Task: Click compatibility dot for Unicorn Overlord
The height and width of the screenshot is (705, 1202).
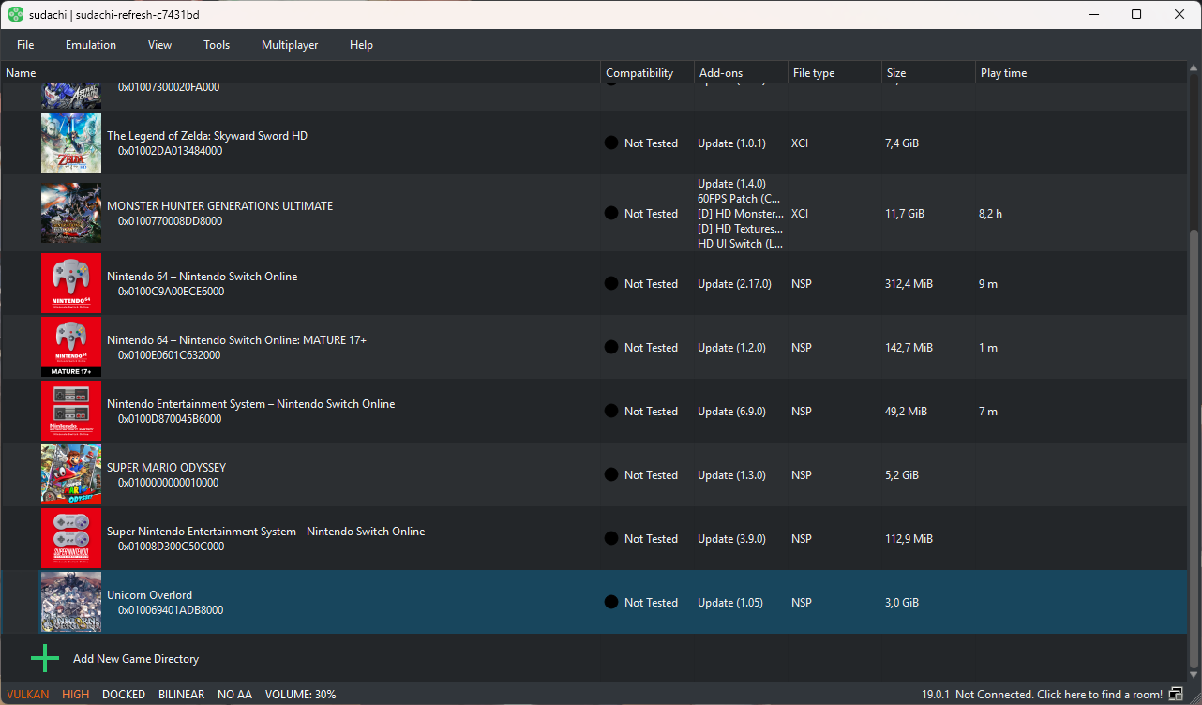Action: [611, 603]
